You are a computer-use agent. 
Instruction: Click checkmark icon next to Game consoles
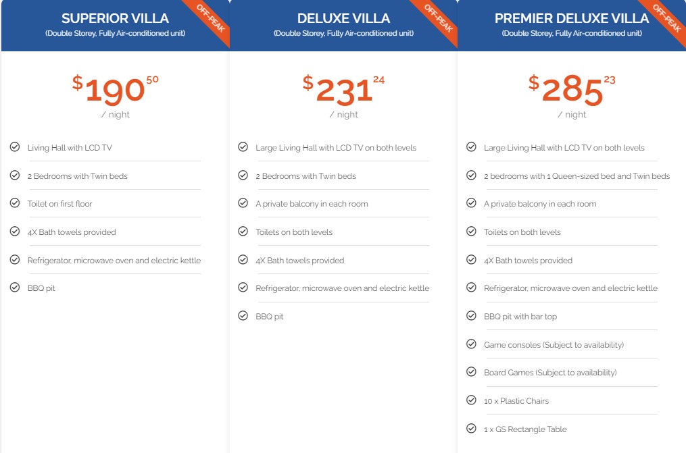click(472, 344)
